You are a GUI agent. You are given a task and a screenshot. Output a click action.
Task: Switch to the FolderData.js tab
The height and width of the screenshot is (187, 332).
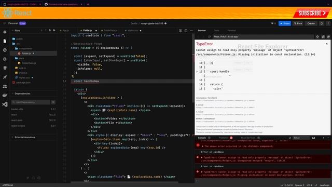point(109,31)
